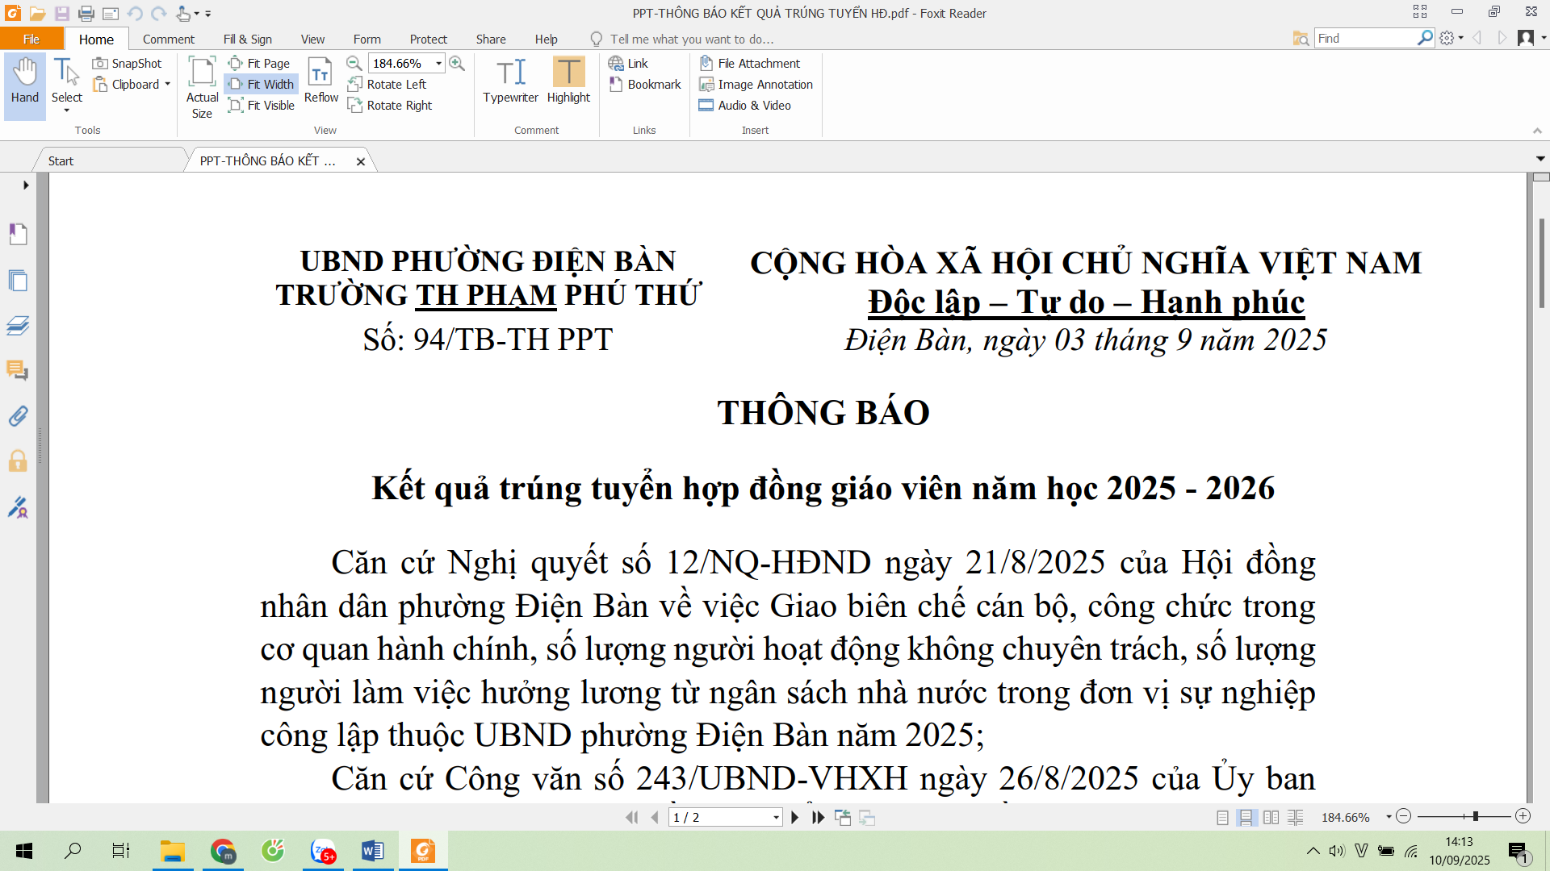Click the File Attachment button

click(750, 63)
